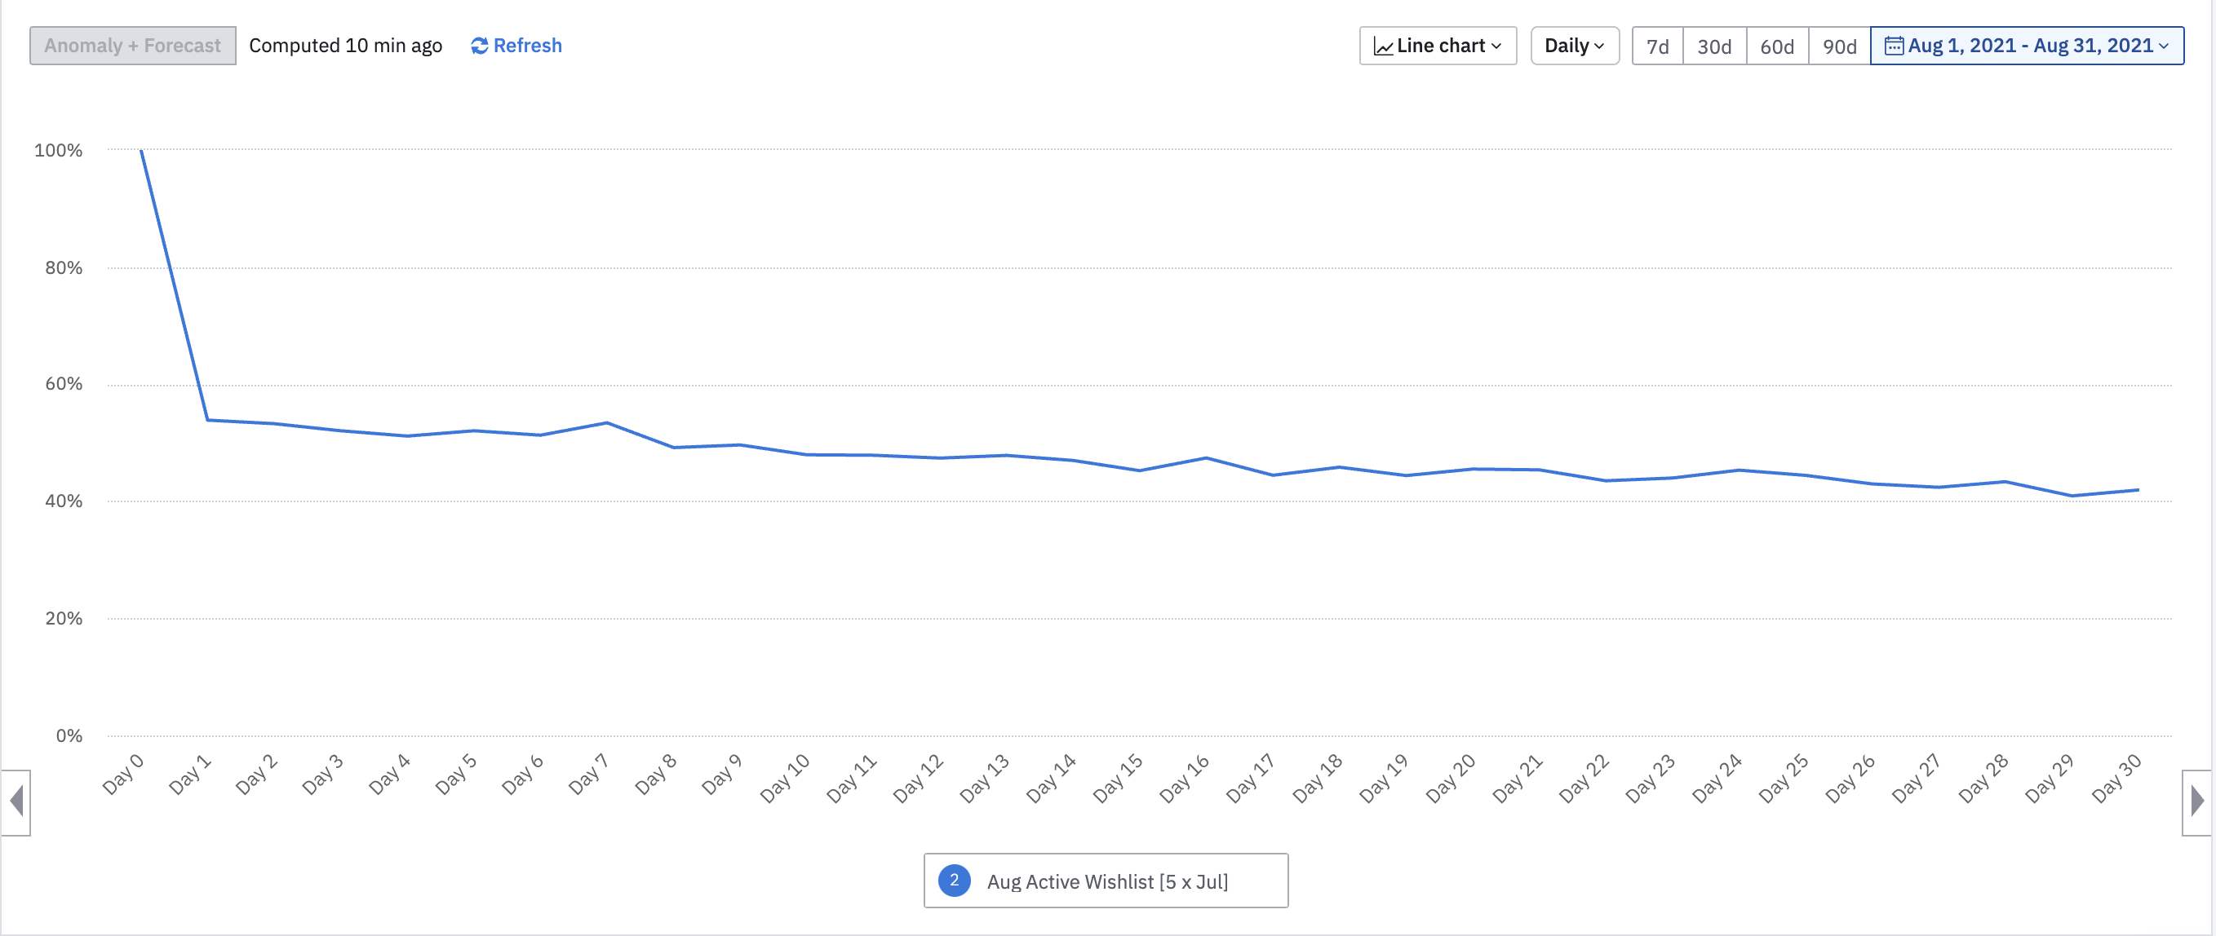Click the Day 0 data point at 100%
This screenshot has width=2216, height=936.
[141, 150]
